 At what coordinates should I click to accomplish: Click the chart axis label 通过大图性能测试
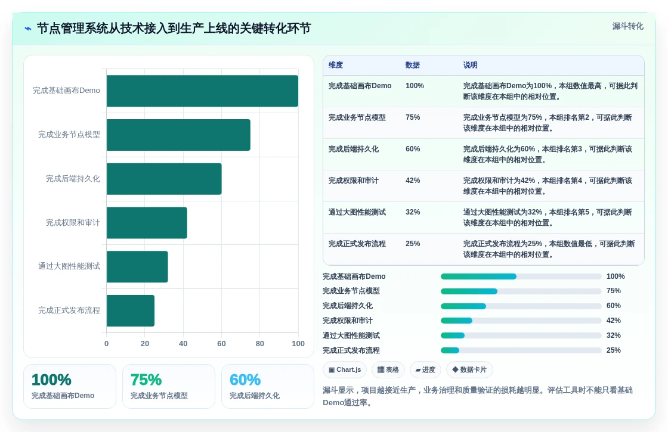click(x=69, y=266)
